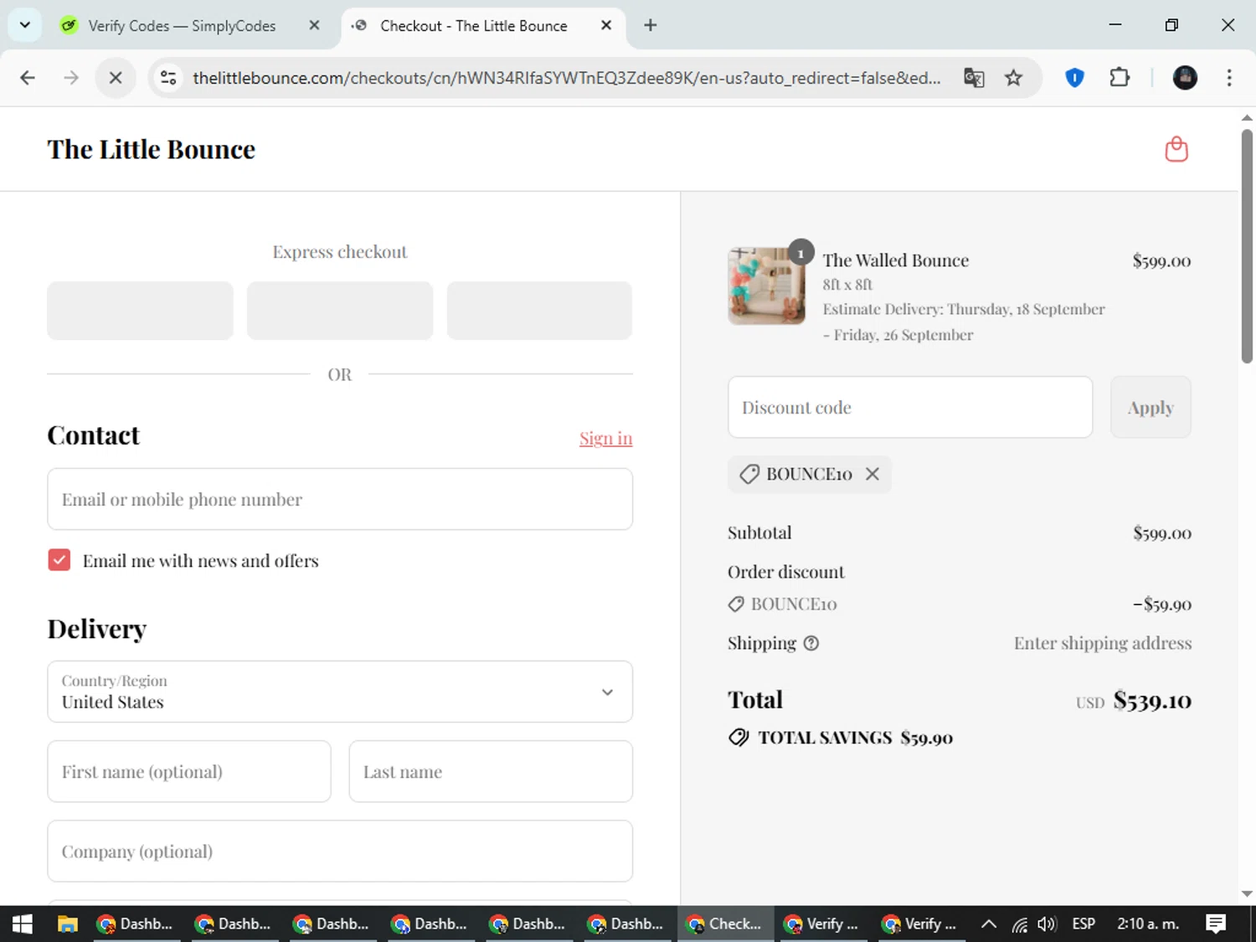Viewport: 1256px width, 942px height.
Task: Bookmark this page with the star icon
Action: (1014, 78)
